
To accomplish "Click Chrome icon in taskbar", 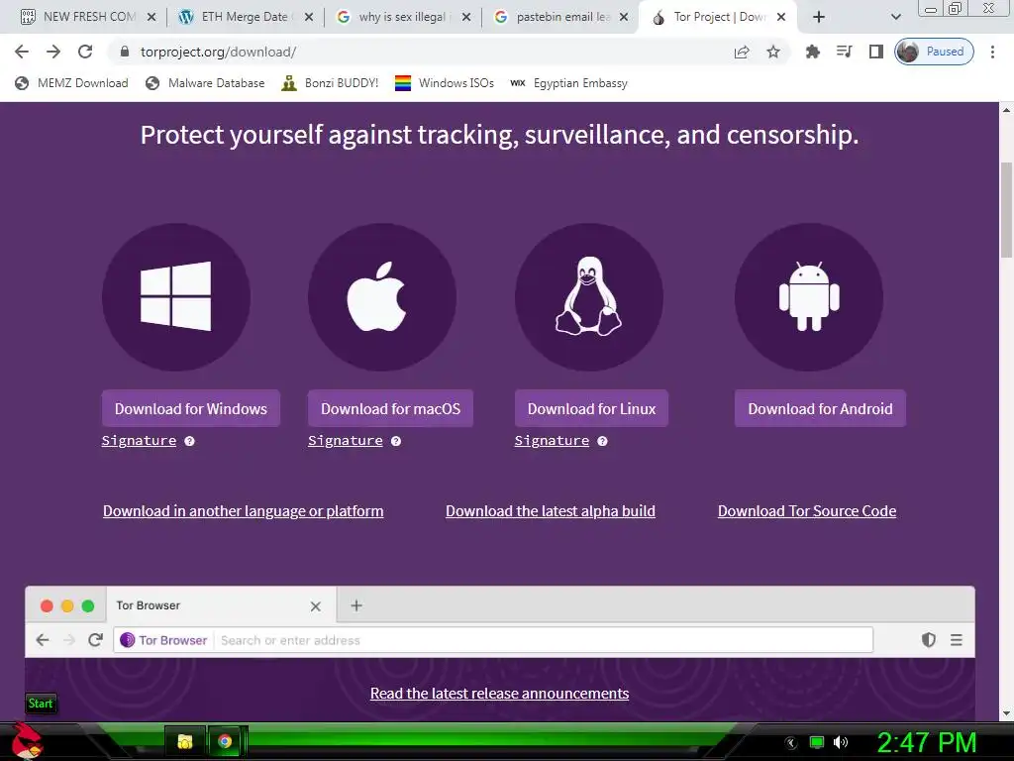I will 225,741.
